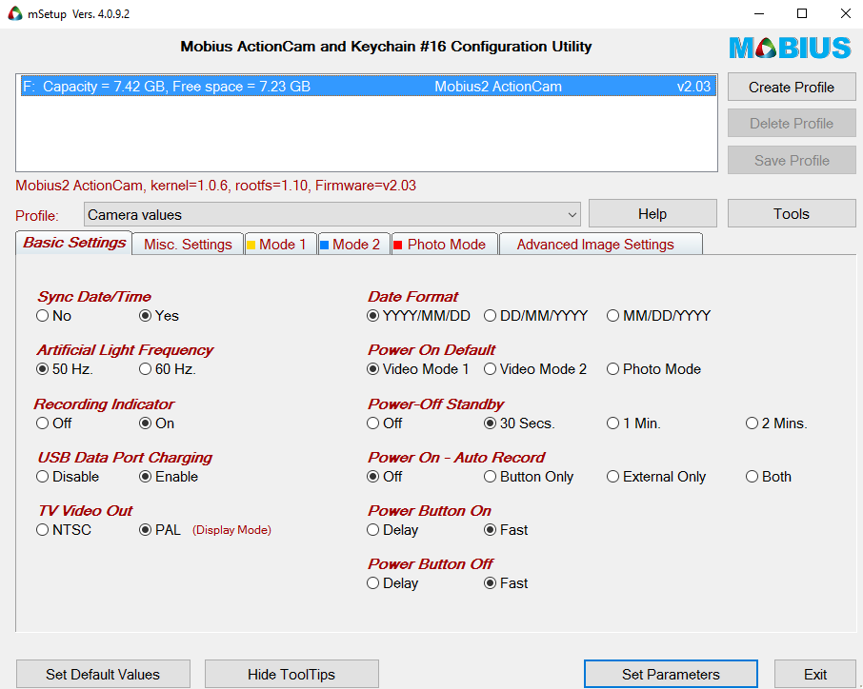863x689 pixels.
Task: Turn Recording Indicator On
Action: [x=157, y=423]
